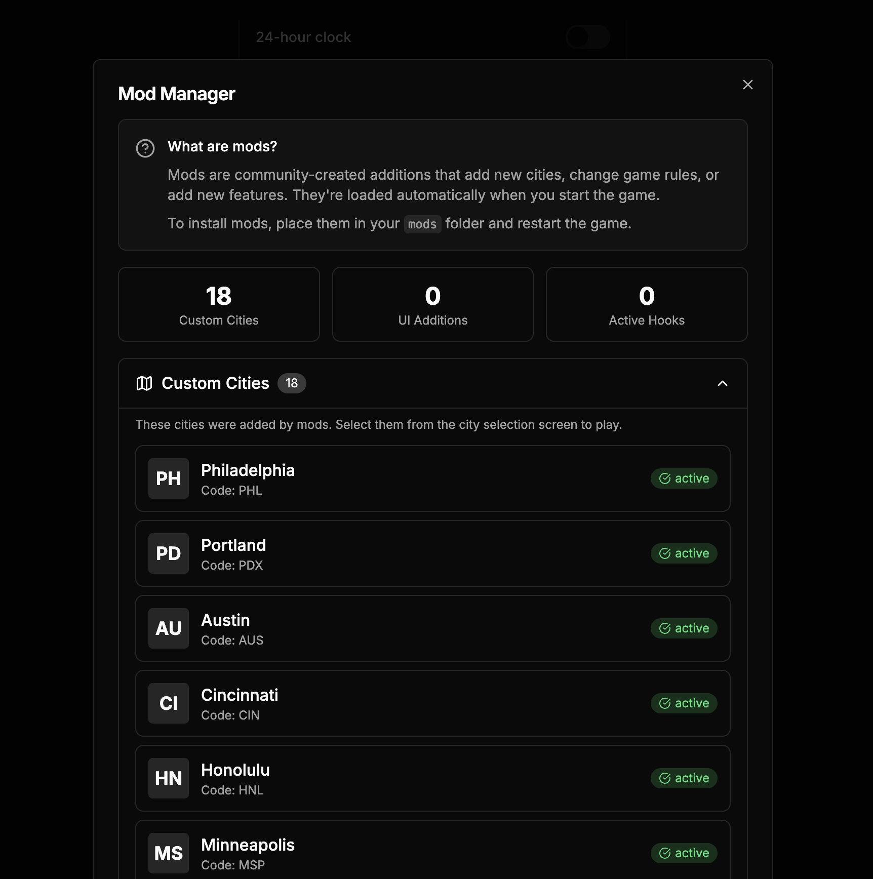
Task: Click the Active Hooks stat card
Action: [x=646, y=304]
